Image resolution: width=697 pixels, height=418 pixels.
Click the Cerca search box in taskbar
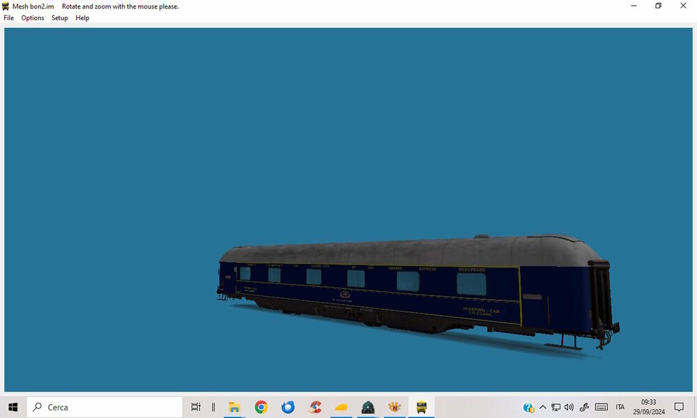tap(105, 407)
